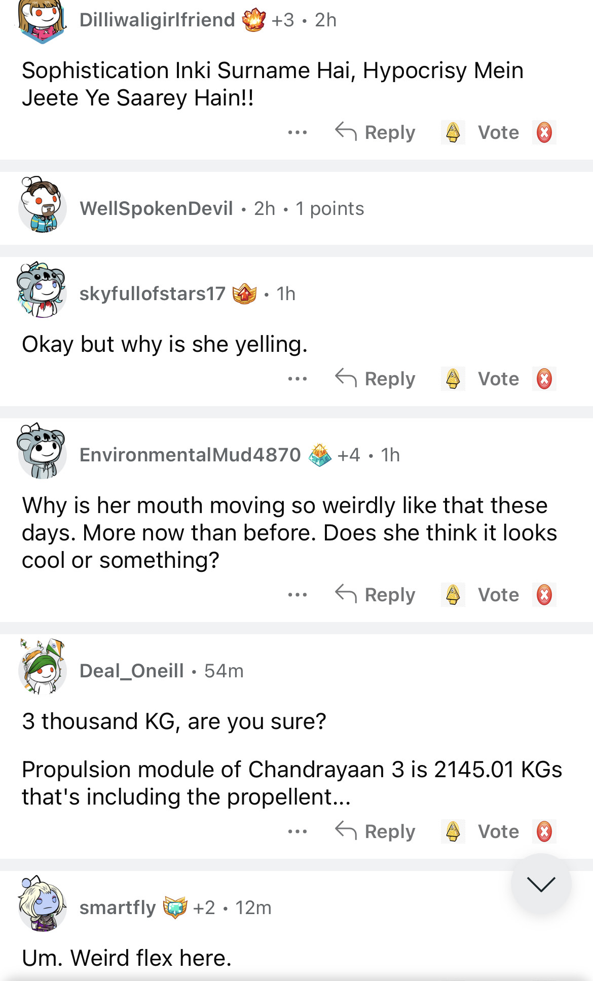Downvote EnvironmentalMud4870's comment
Screen dimensions: 593x981
tap(544, 595)
